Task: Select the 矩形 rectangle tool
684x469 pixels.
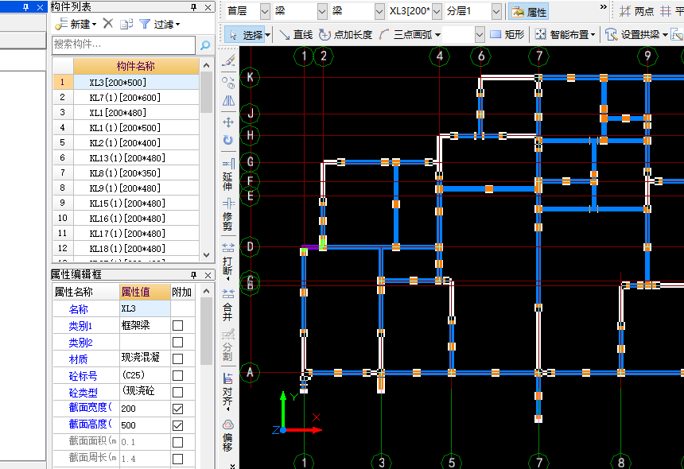Action: (x=507, y=34)
